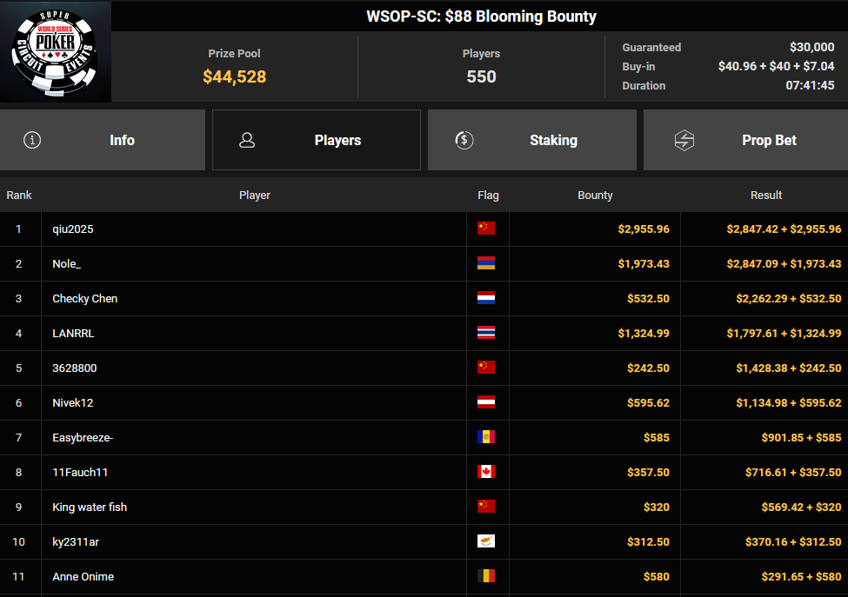Sort by Rank column header
Viewport: 848px width, 597px height.
(19, 196)
